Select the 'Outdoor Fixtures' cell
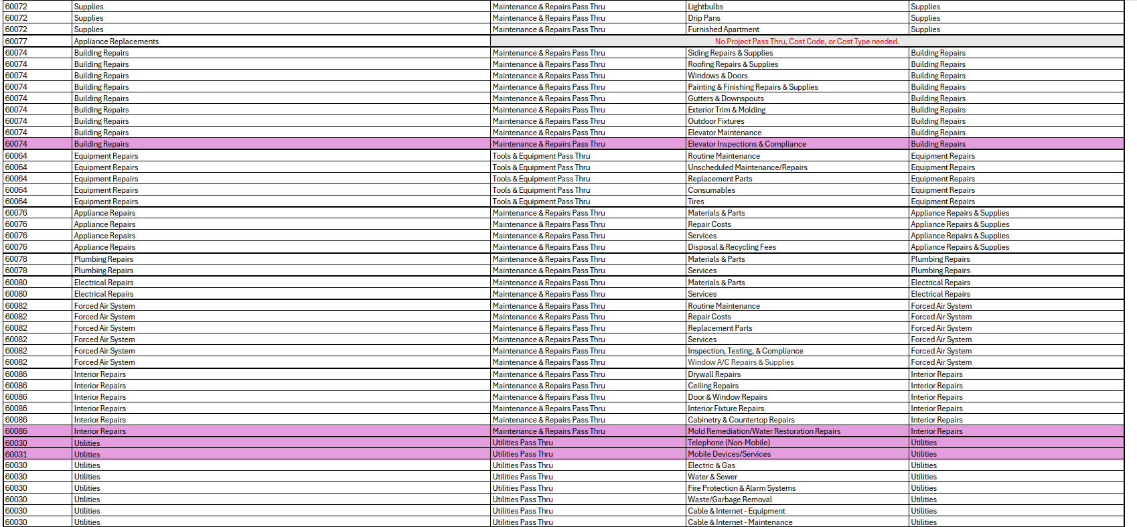Image resolution: width=1137 pixels, height=527 pixels. tap(797, 121)
